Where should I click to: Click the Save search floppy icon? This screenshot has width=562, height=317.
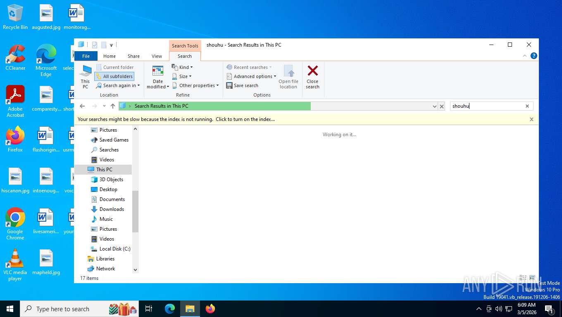(229, 85)
